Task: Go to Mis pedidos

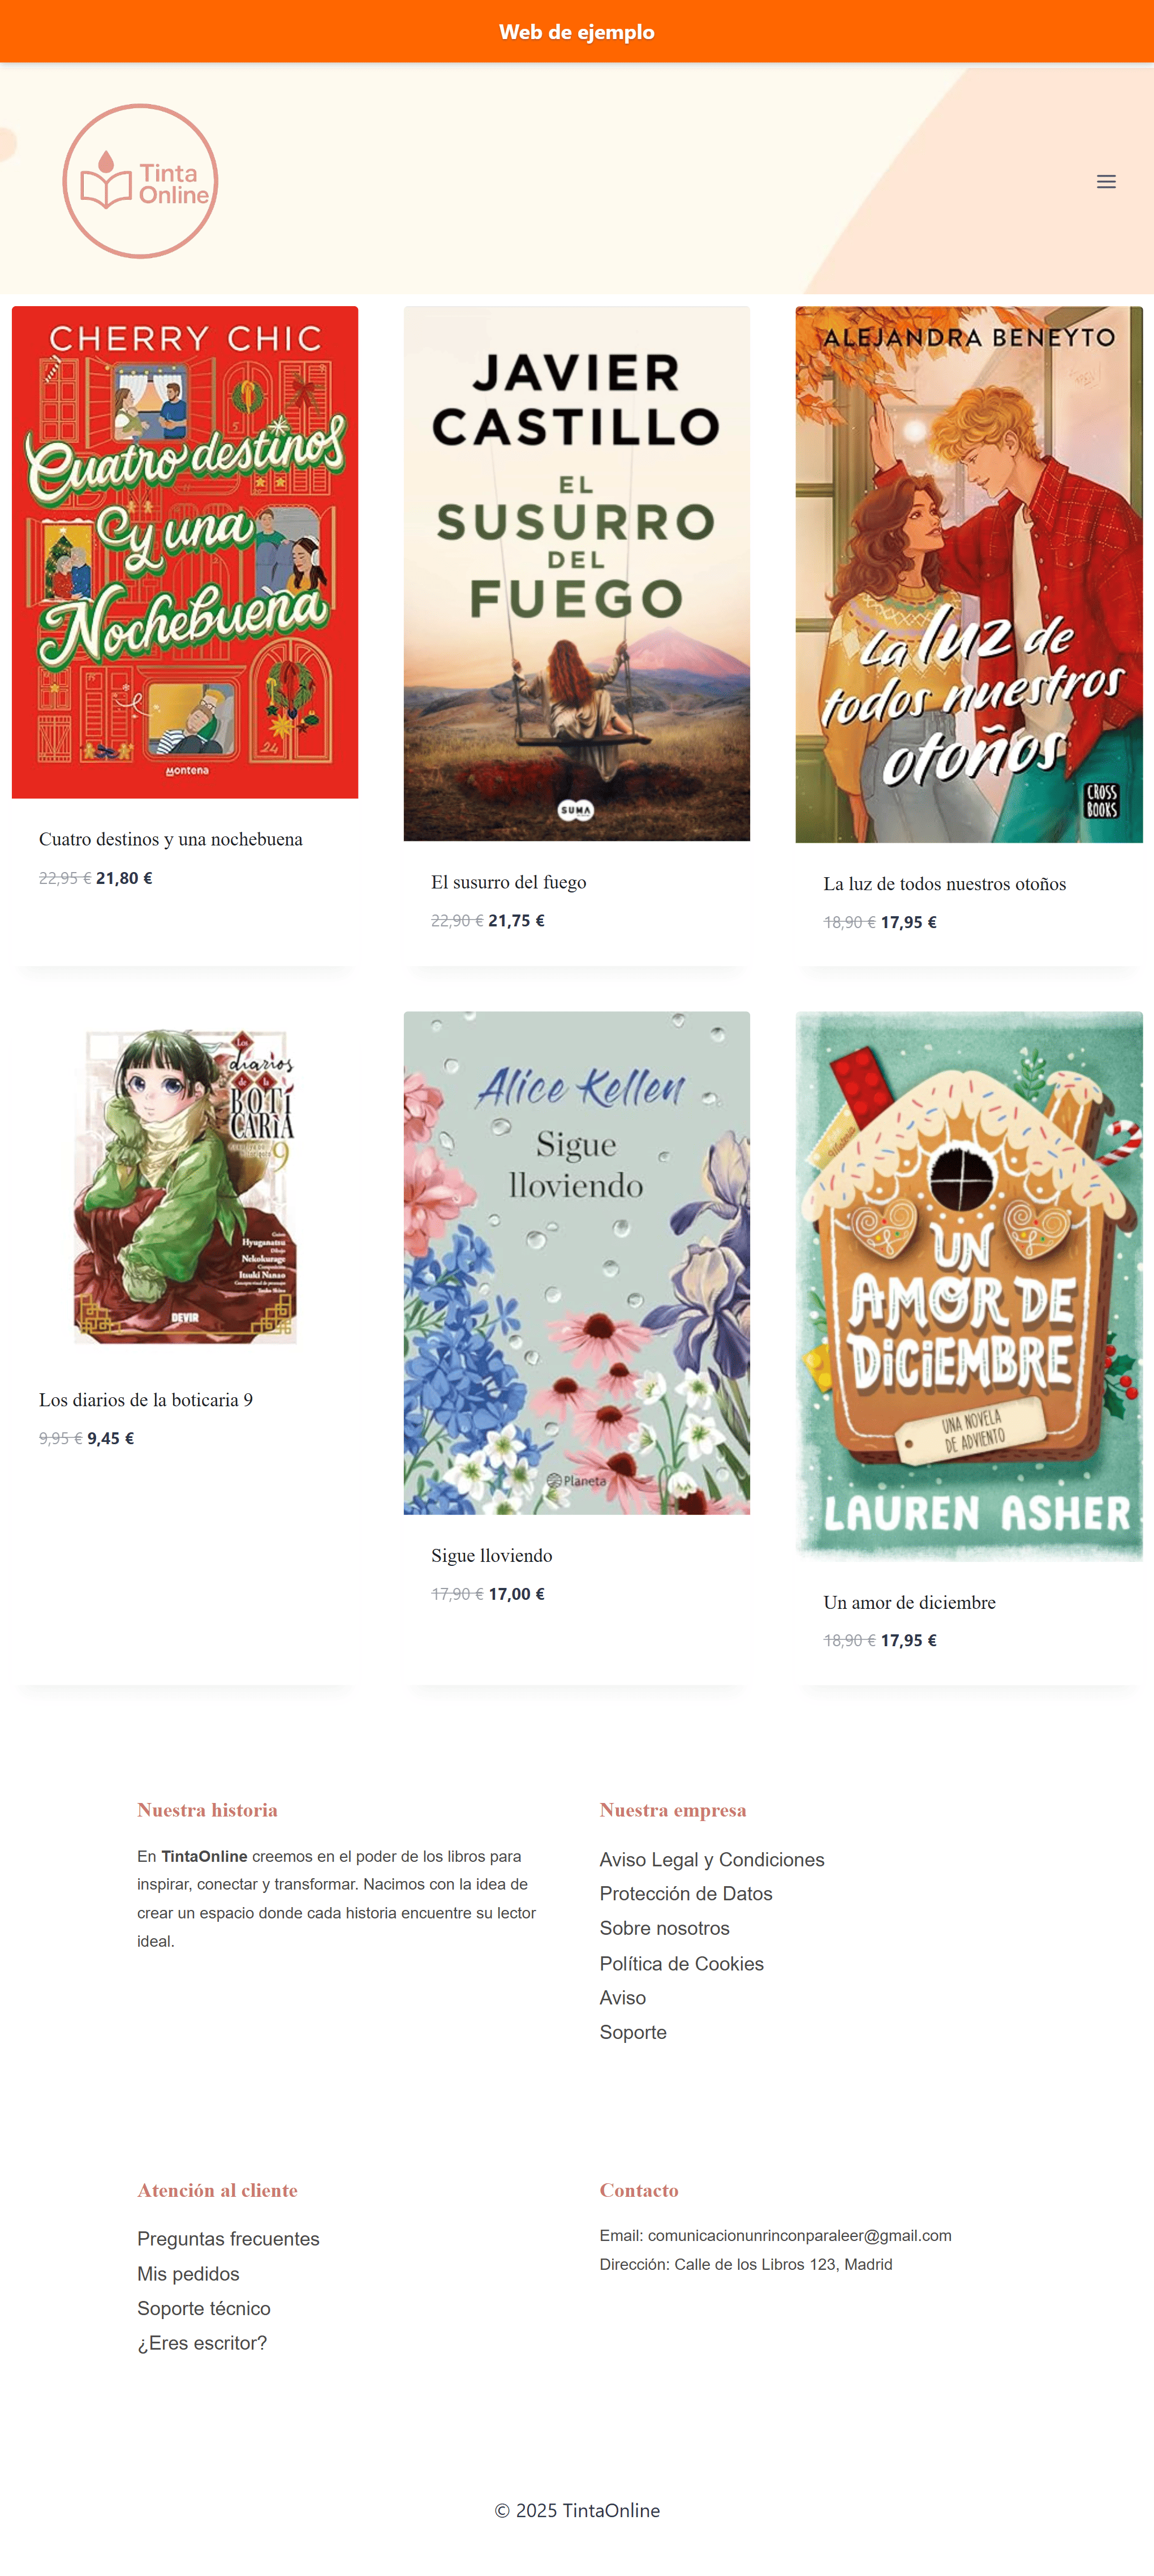Action: 188,2273
